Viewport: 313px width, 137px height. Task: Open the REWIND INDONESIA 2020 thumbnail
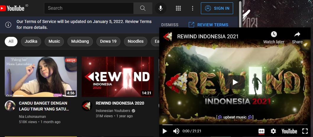click(x=118, y=77)
